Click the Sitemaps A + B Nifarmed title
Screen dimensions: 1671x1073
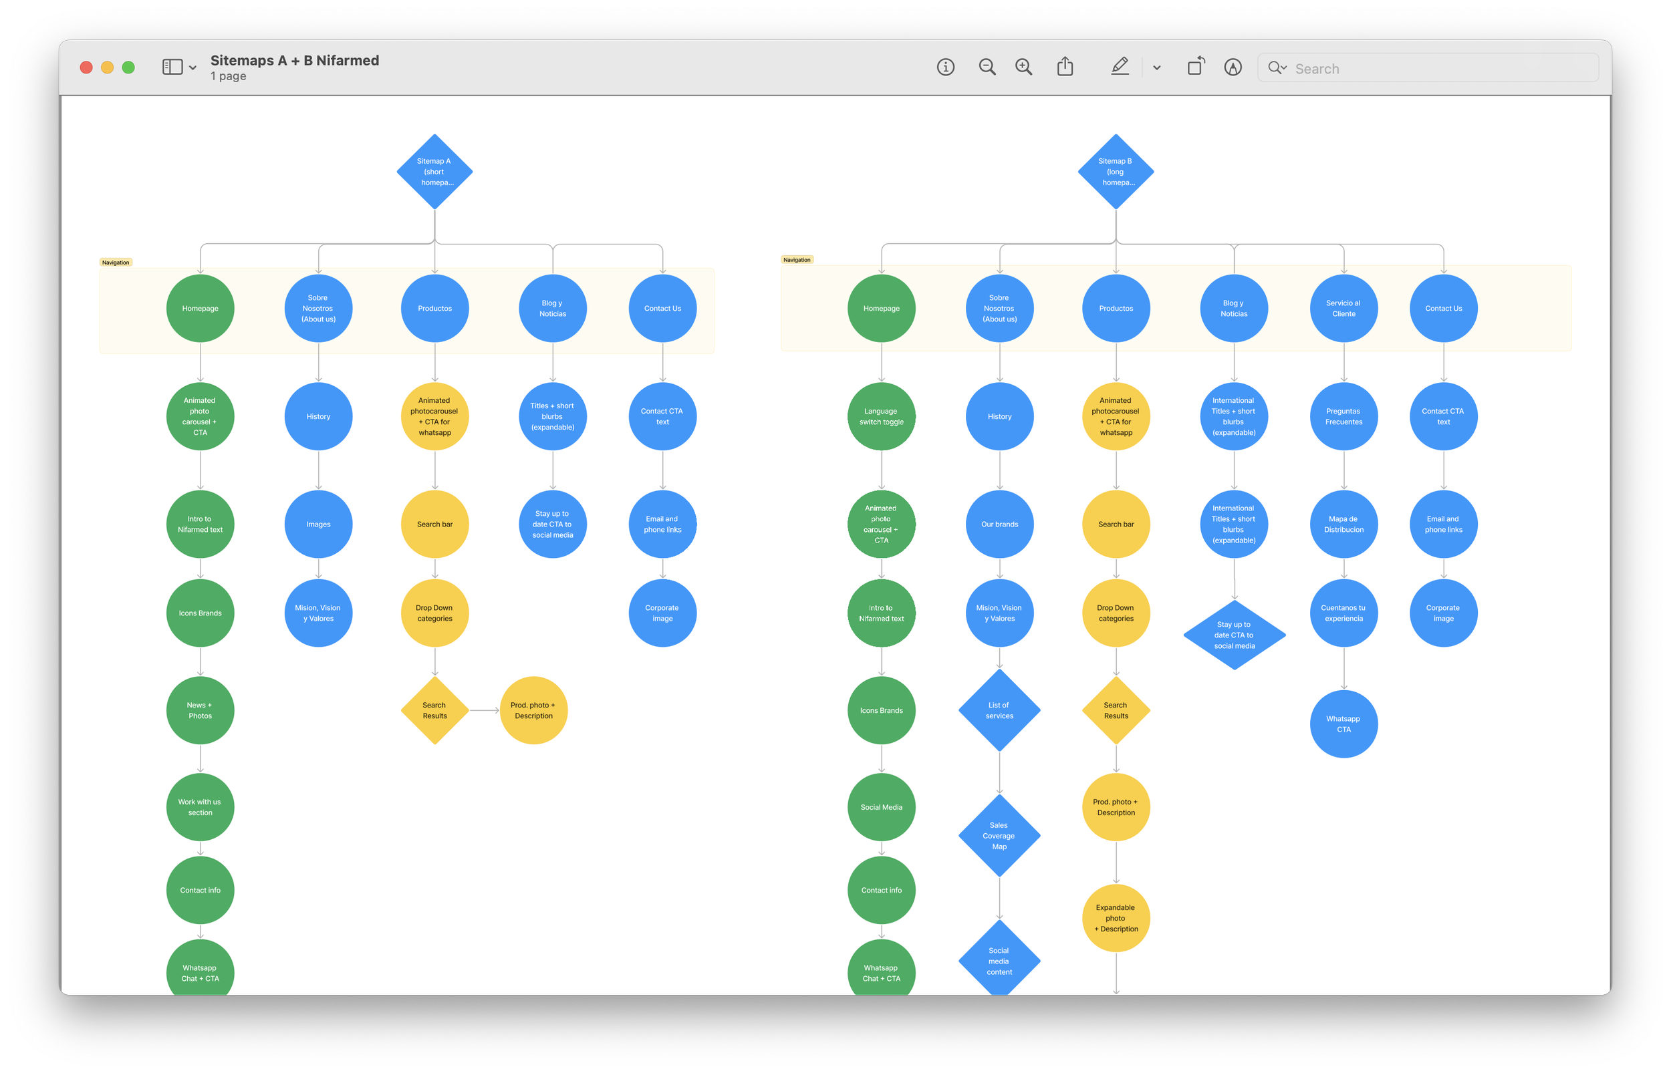pyautogui.click(x=295, y=61)
